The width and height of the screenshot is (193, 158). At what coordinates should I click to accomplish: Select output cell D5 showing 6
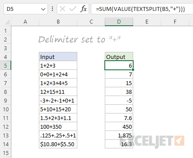[119, 65]
